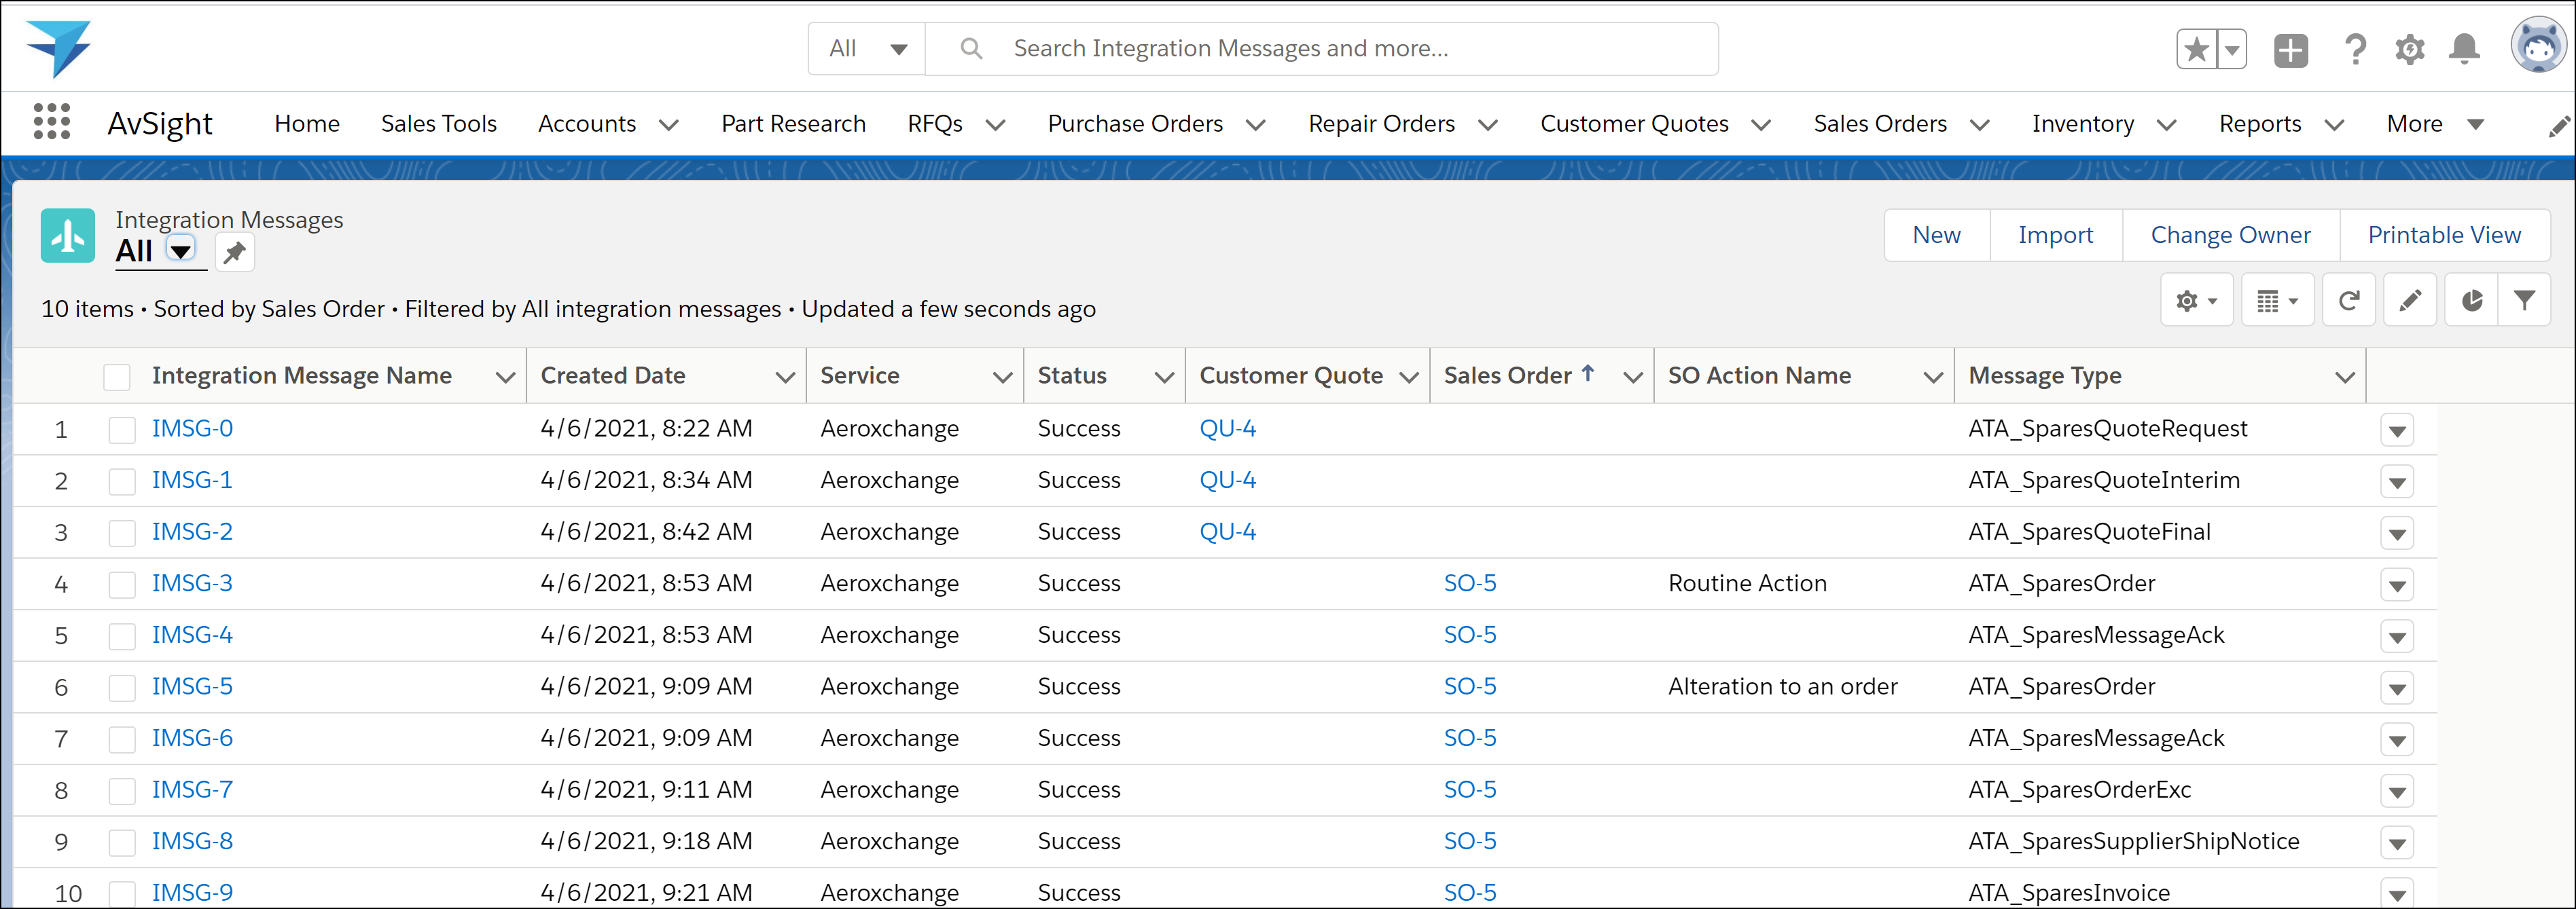Screen dimensions: 2576x909
Task: Refresh the list view
Action: [2349, 301]
